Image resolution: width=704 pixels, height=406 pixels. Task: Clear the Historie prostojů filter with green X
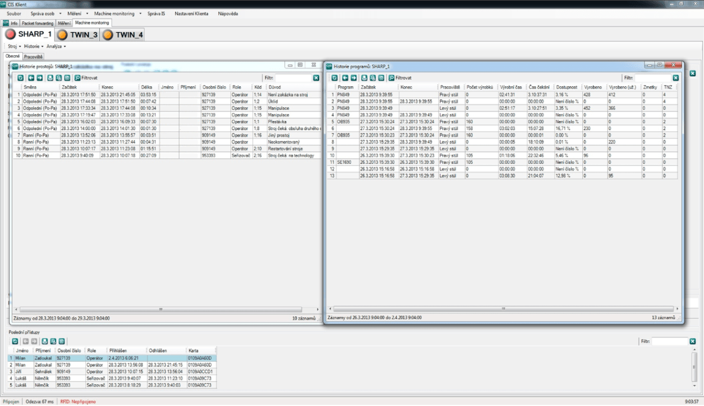tap(316, 78)
